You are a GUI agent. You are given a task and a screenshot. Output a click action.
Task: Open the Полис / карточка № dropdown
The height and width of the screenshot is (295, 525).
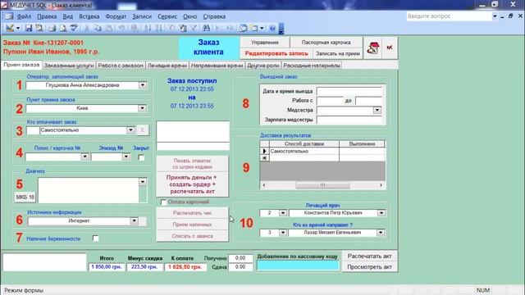[x=84, y=157]
